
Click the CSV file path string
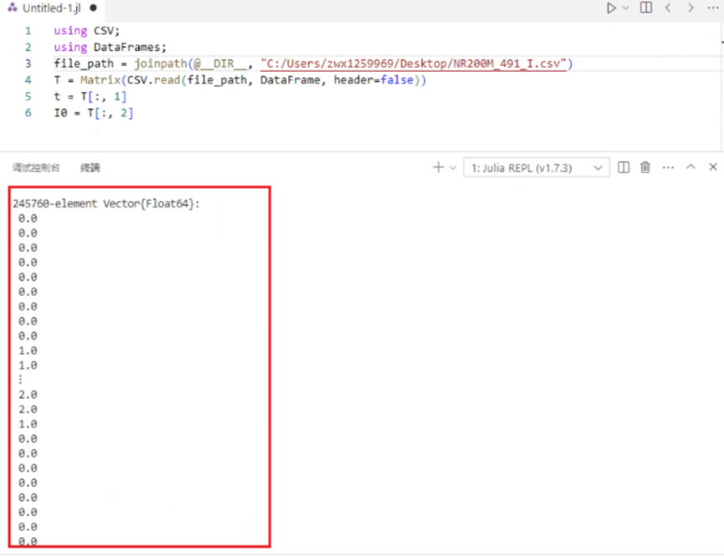pyautogui.click(x=413, y=64)
